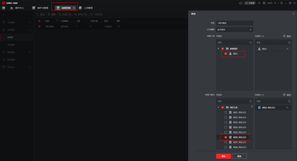Remove 测试1 from selected persons using X

tap(287, 49)
